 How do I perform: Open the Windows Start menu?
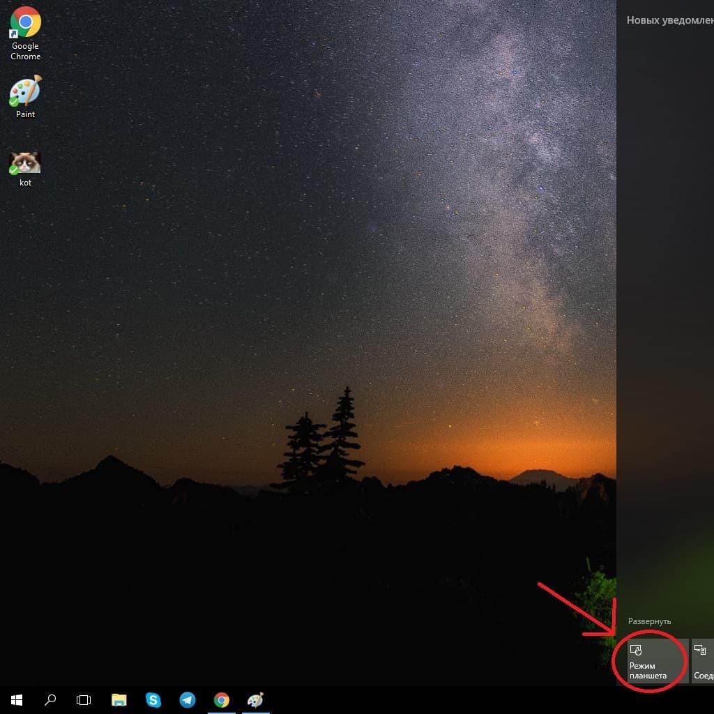tap(17, 700)
